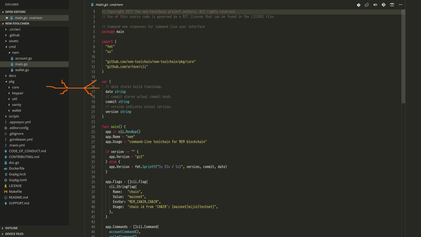Screen dimensions: 421x237
Task: Open the README.md file
Action: [18, 197]
